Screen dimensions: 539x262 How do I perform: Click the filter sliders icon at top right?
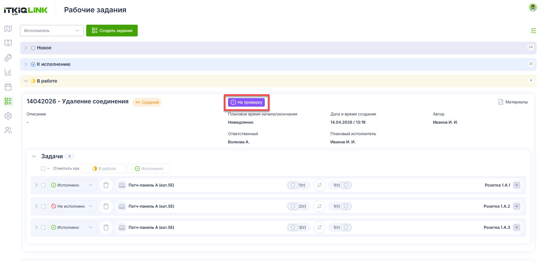(533, 31)
